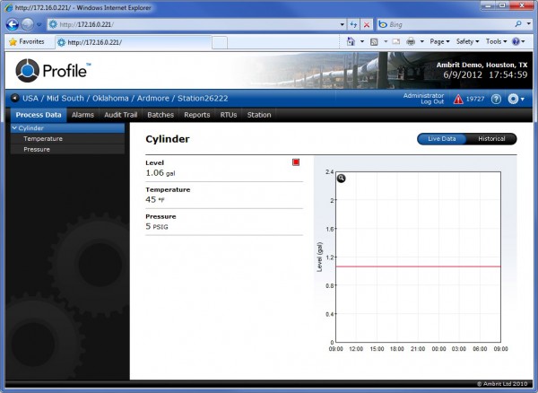Click the Profile logo
Screen dimensions: 538x393
53,70
